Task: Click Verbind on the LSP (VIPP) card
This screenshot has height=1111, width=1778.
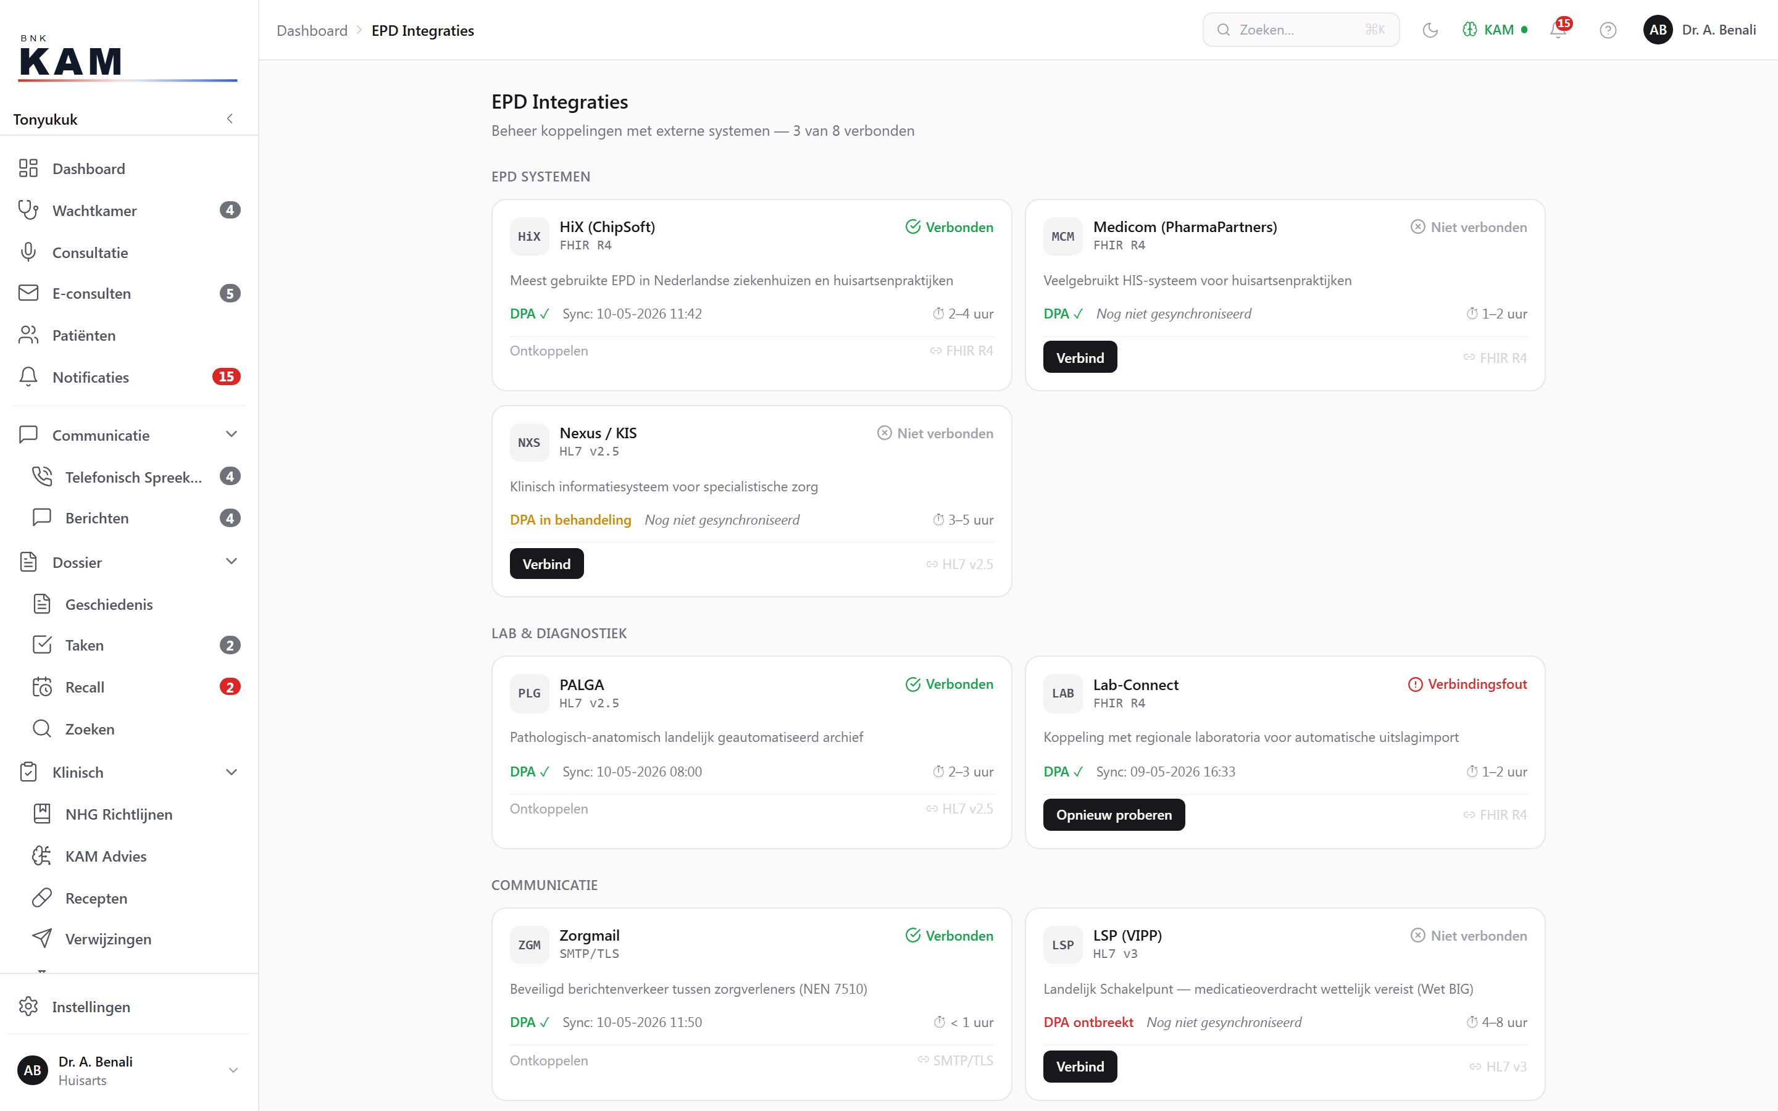Action: [1080, 1066]
